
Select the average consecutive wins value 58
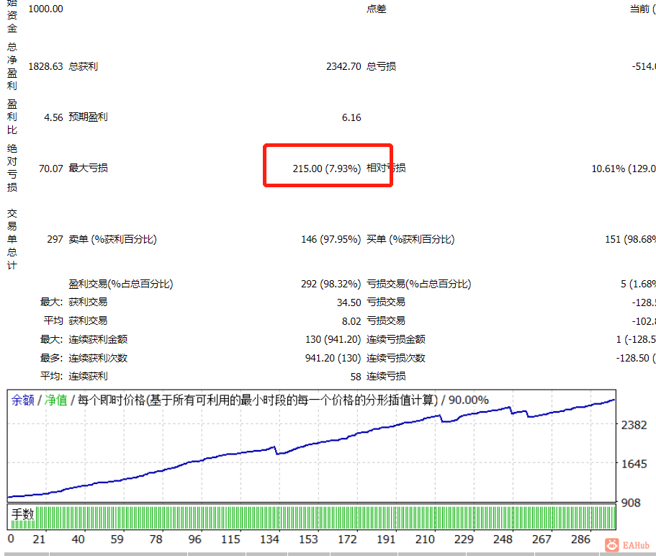click(356, 377)
